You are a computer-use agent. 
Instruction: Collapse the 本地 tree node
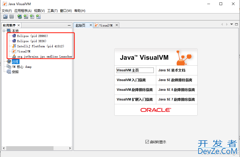click(4, 31)
